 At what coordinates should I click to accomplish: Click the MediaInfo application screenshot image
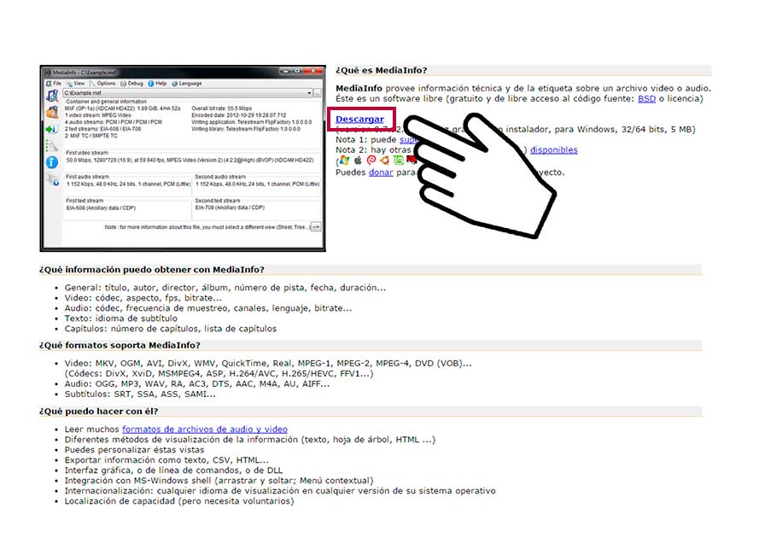click(183, 158)
